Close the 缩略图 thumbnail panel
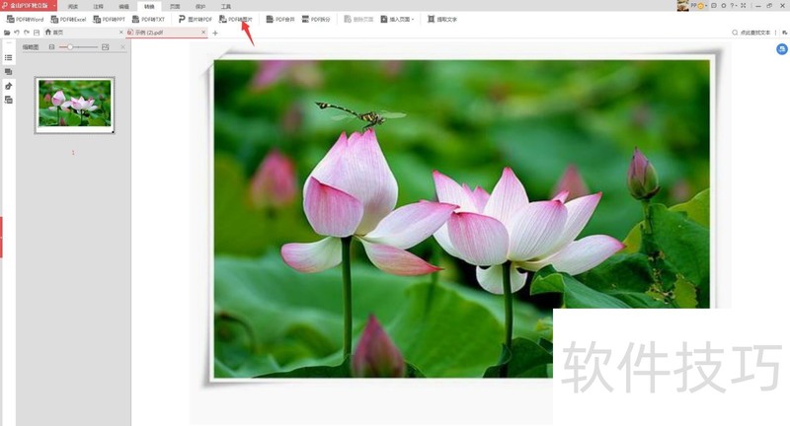Image resolution: width=790 pixels, height=426 pixels. pyautogui.click(x=122, y=46)
